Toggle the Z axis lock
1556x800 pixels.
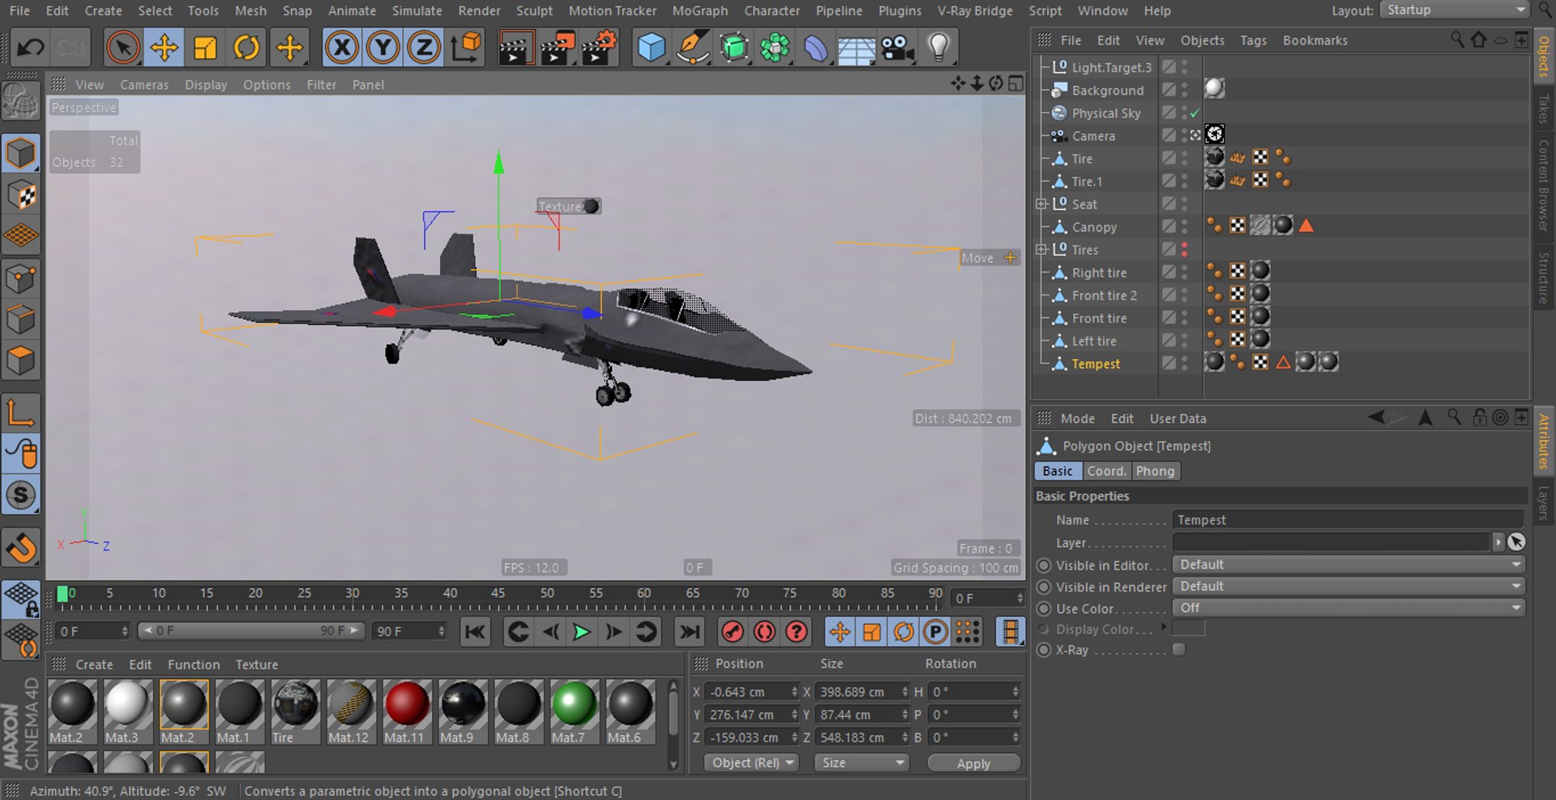424,48
